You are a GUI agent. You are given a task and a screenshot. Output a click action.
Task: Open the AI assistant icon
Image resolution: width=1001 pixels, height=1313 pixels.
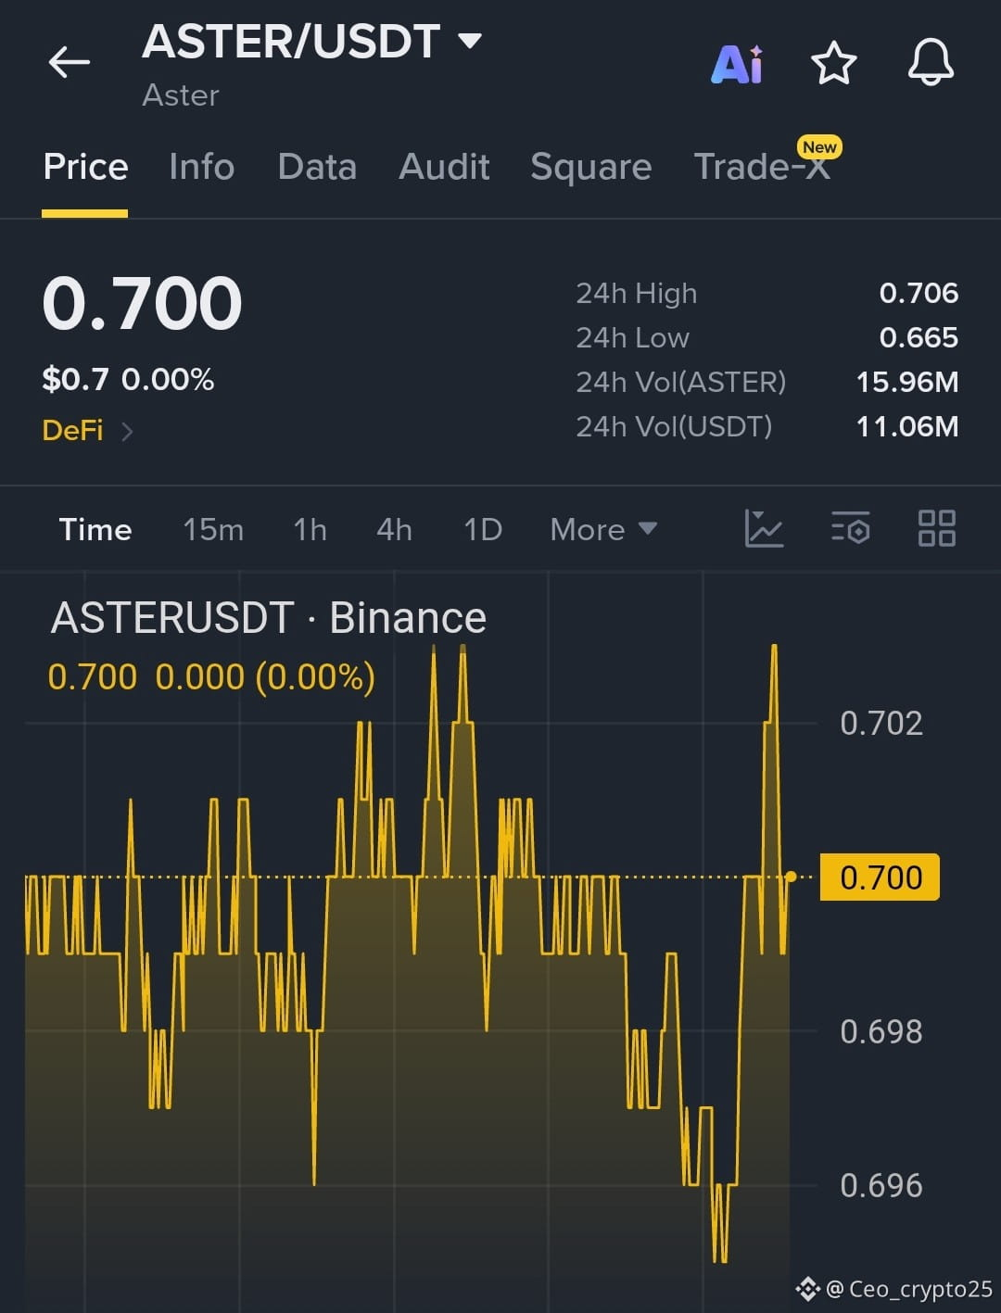(x=738, y=64)
